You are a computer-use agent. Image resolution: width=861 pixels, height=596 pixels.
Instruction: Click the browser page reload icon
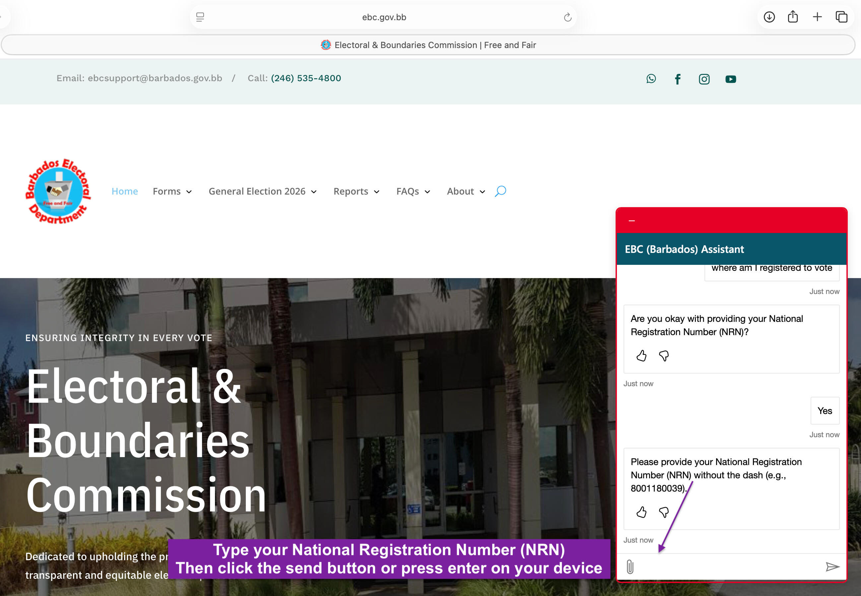(x=567, y=17)
